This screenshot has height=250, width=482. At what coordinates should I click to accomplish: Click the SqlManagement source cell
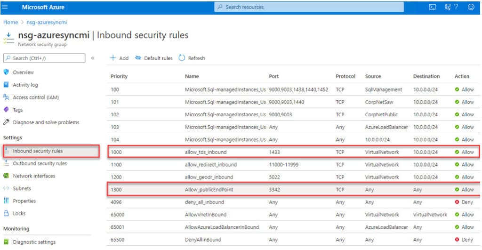pos(383,89)
